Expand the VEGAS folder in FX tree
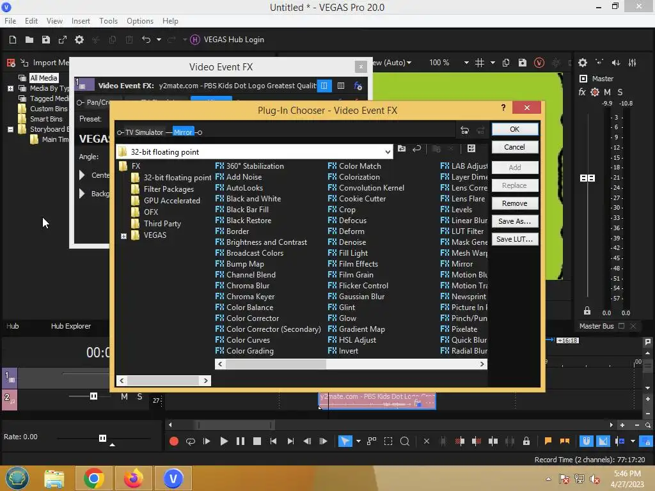 coord(123,236)
